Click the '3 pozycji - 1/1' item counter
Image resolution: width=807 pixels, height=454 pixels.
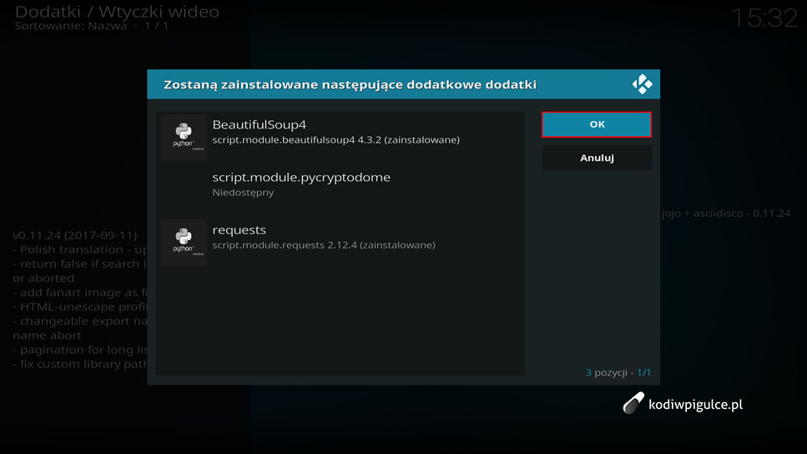618,372
